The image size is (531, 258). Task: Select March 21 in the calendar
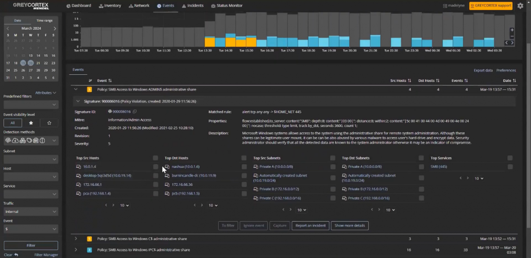coord(38,63)
